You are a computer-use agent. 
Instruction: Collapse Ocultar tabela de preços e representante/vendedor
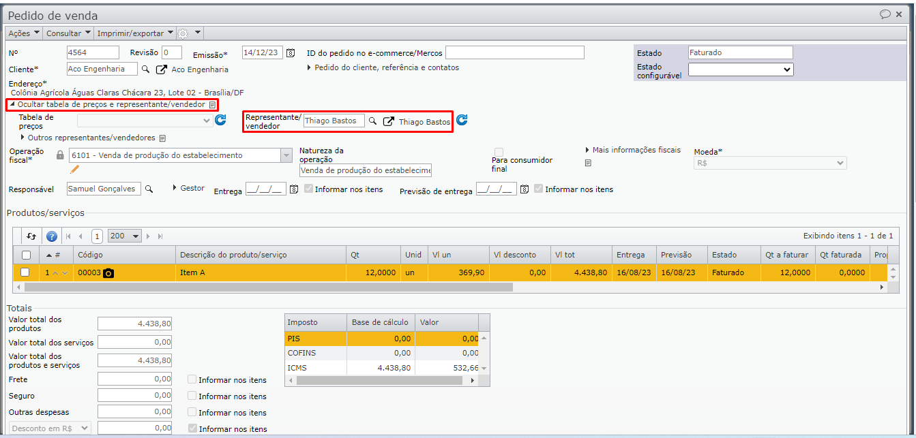[x=107, y=104]
